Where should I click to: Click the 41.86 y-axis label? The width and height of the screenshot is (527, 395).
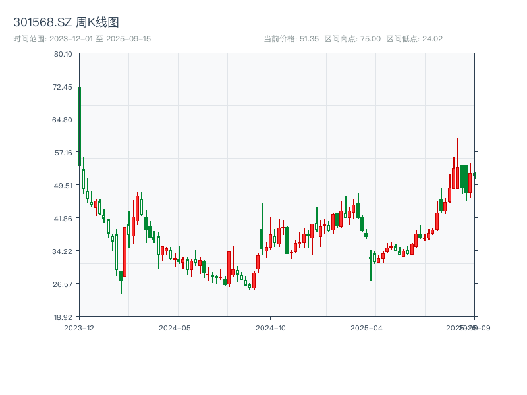63,219
